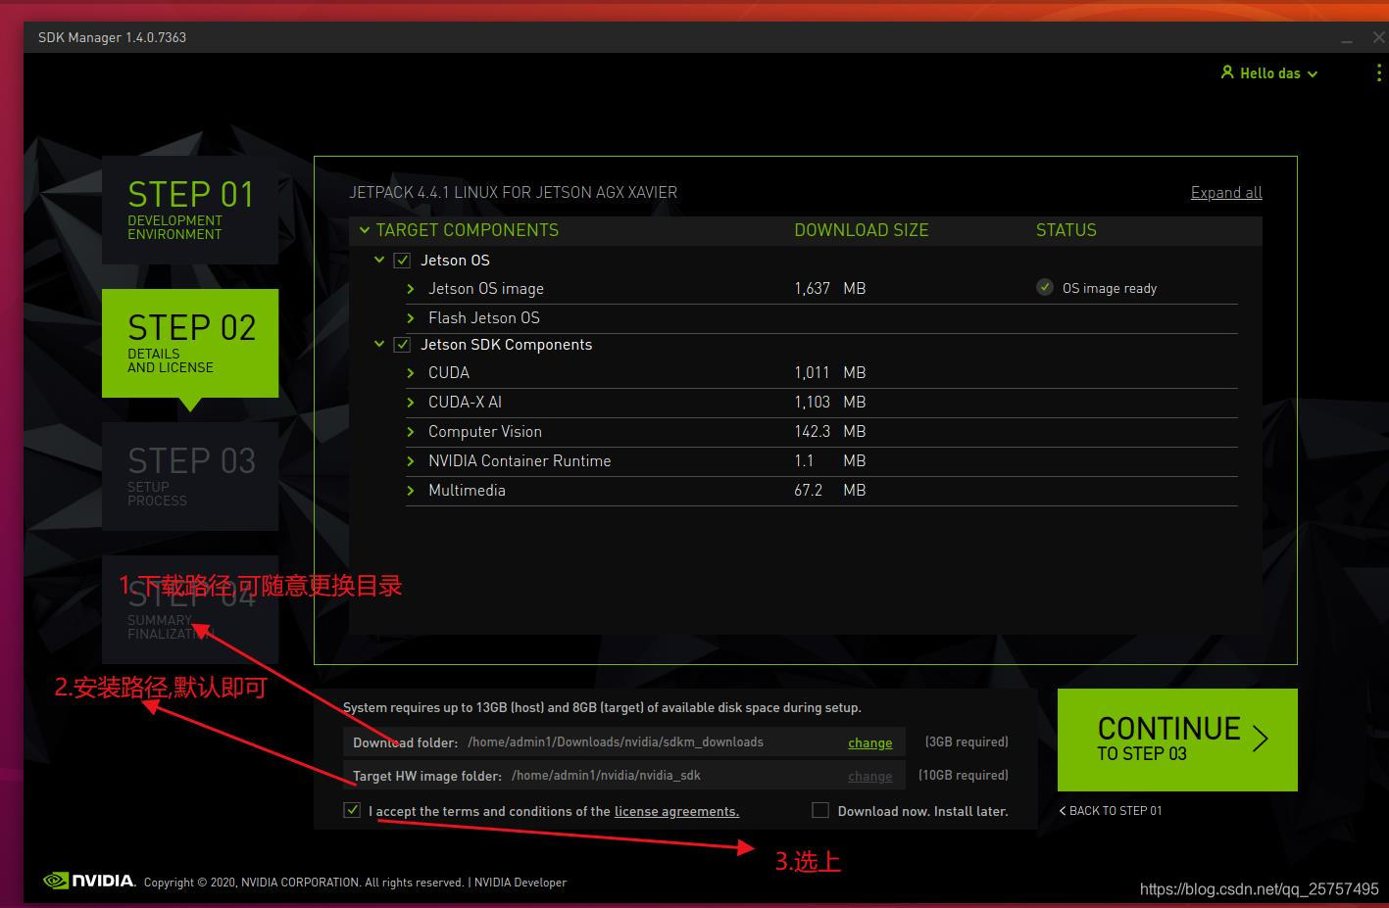Viewport: 1389px width, 908px height.
Task: Collapse the Jetson SDK Components group
Action: coord(379,344)
